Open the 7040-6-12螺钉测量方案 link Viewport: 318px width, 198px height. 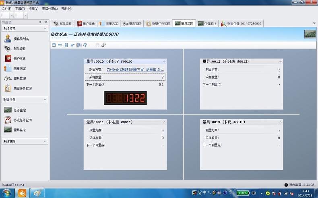(x=135, y=69)
